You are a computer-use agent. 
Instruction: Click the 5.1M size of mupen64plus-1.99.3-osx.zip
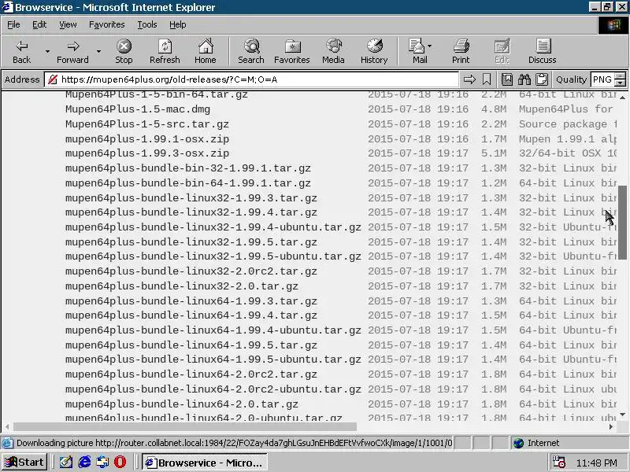[494, 153]
